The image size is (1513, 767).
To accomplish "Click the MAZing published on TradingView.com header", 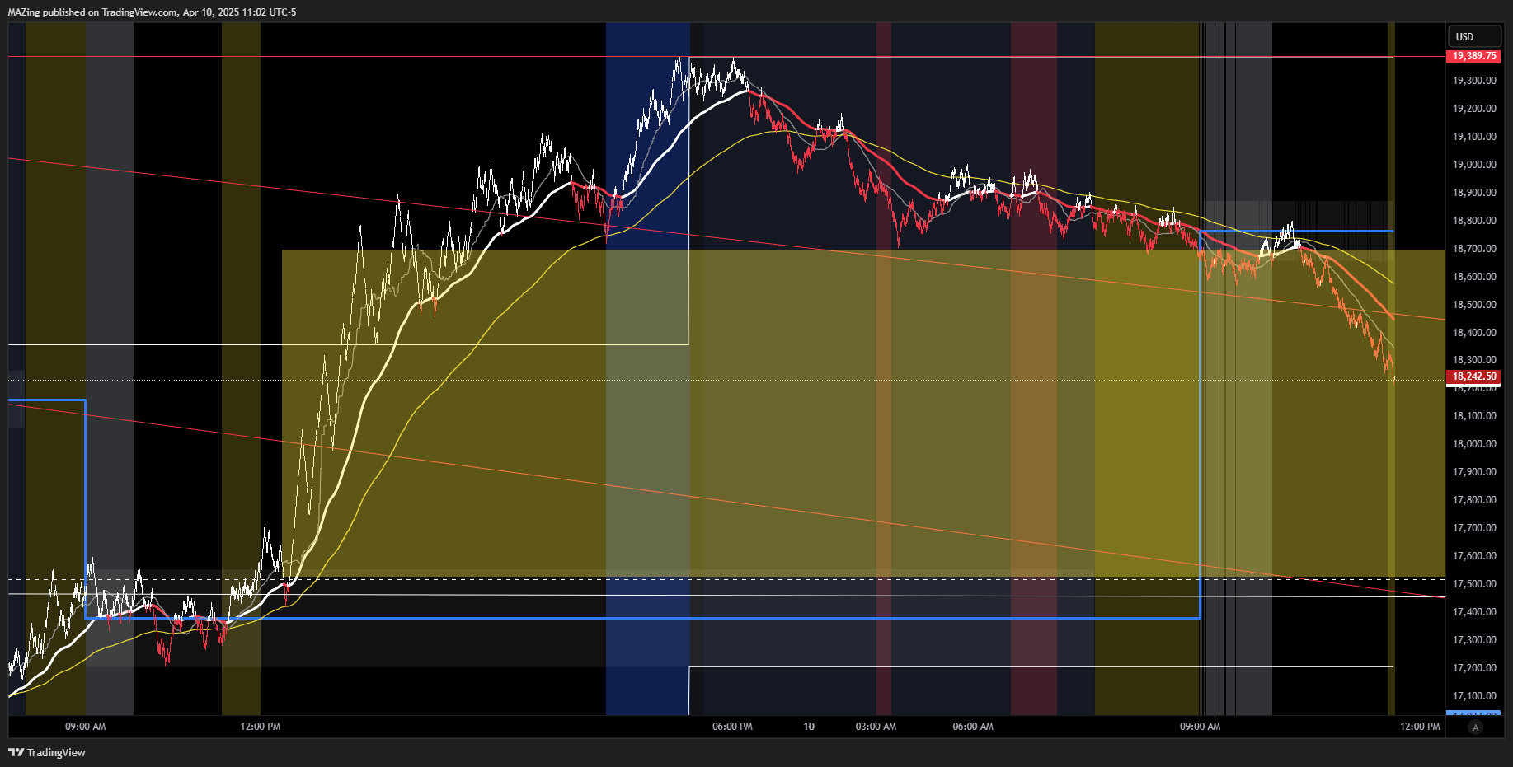I will coord(152,12).
